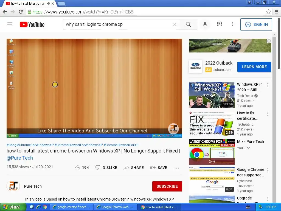
Task: Click the video player area
Action: tap(94, 88)
